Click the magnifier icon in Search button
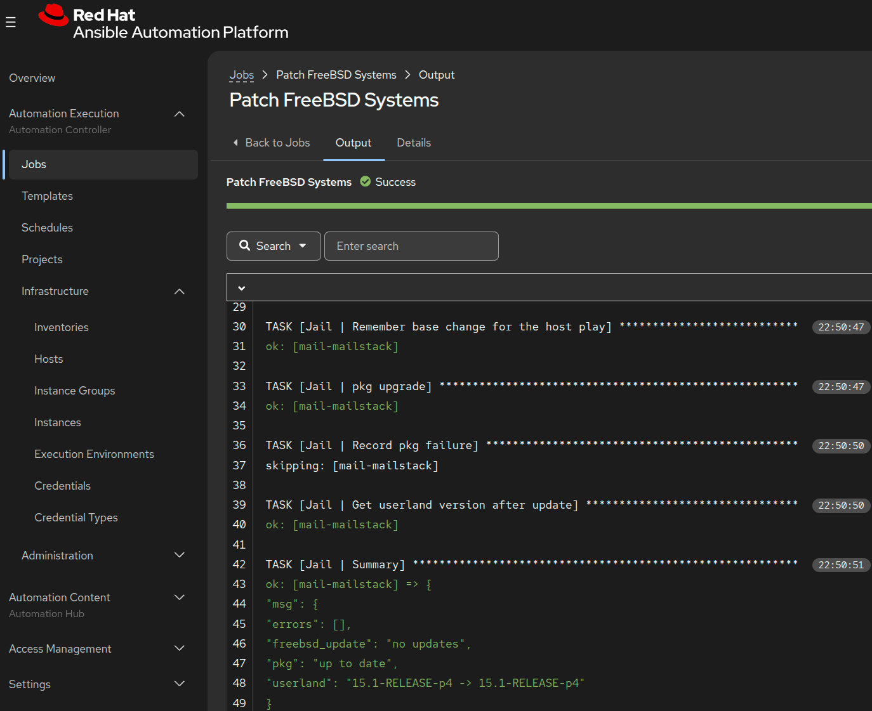Image resolution: width=872 pixels, height=711 pixels. [244, 245]
